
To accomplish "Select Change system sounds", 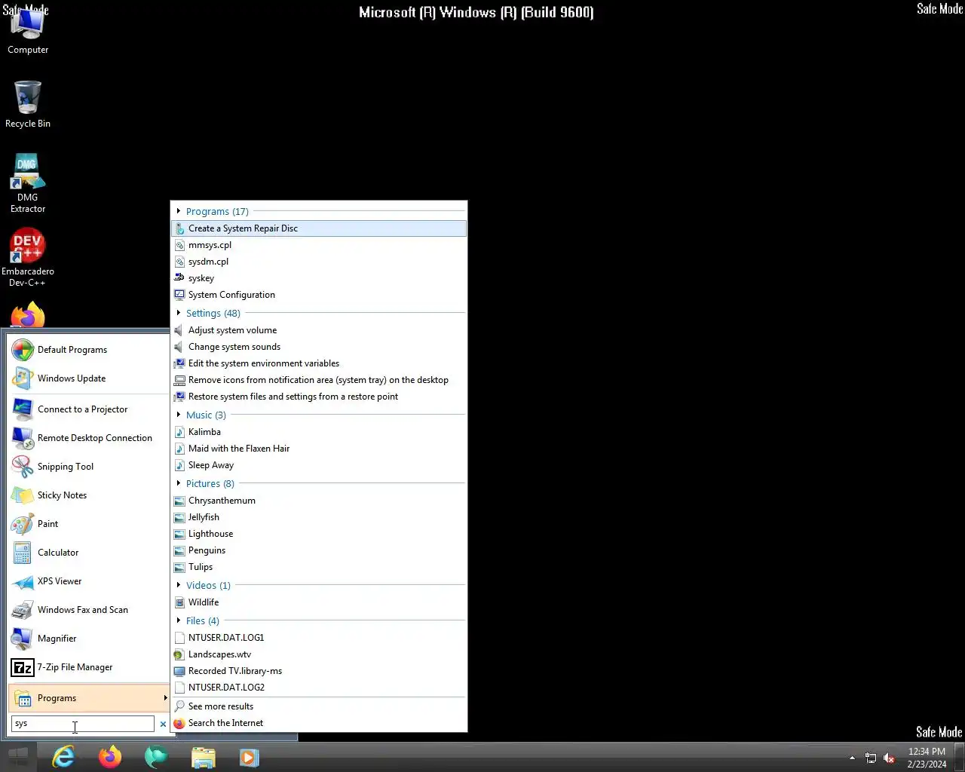I will pos(319,347).
